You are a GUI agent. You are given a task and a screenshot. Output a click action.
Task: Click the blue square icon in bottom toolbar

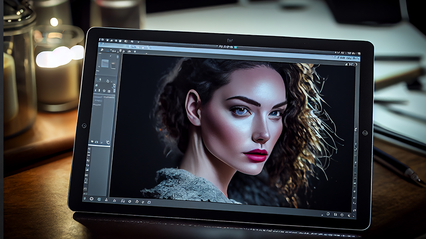149,202
